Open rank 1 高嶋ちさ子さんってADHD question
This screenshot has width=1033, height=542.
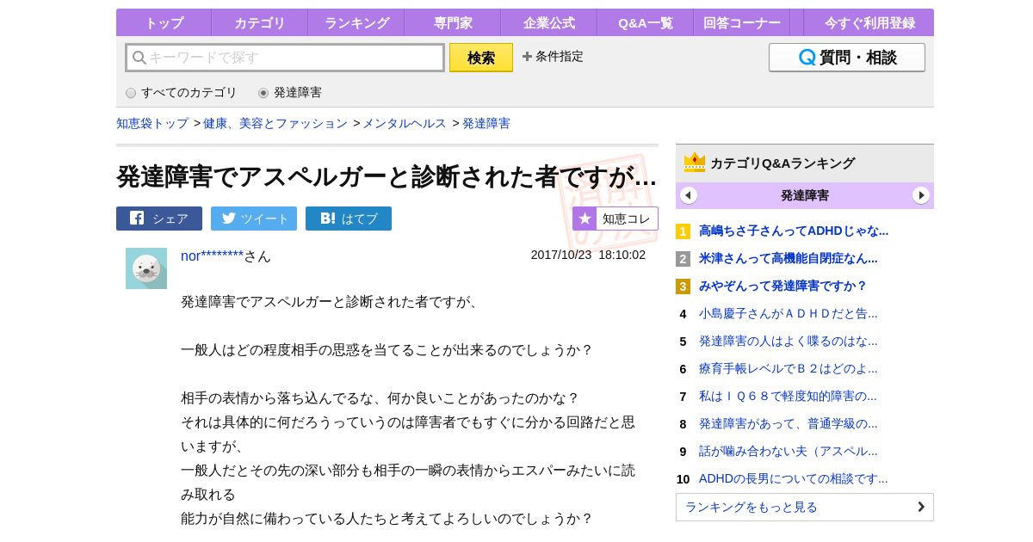pyautogui.click(x=794, y=231)
